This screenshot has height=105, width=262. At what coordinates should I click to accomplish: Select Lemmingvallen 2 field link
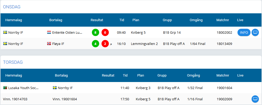click(144, 44)
